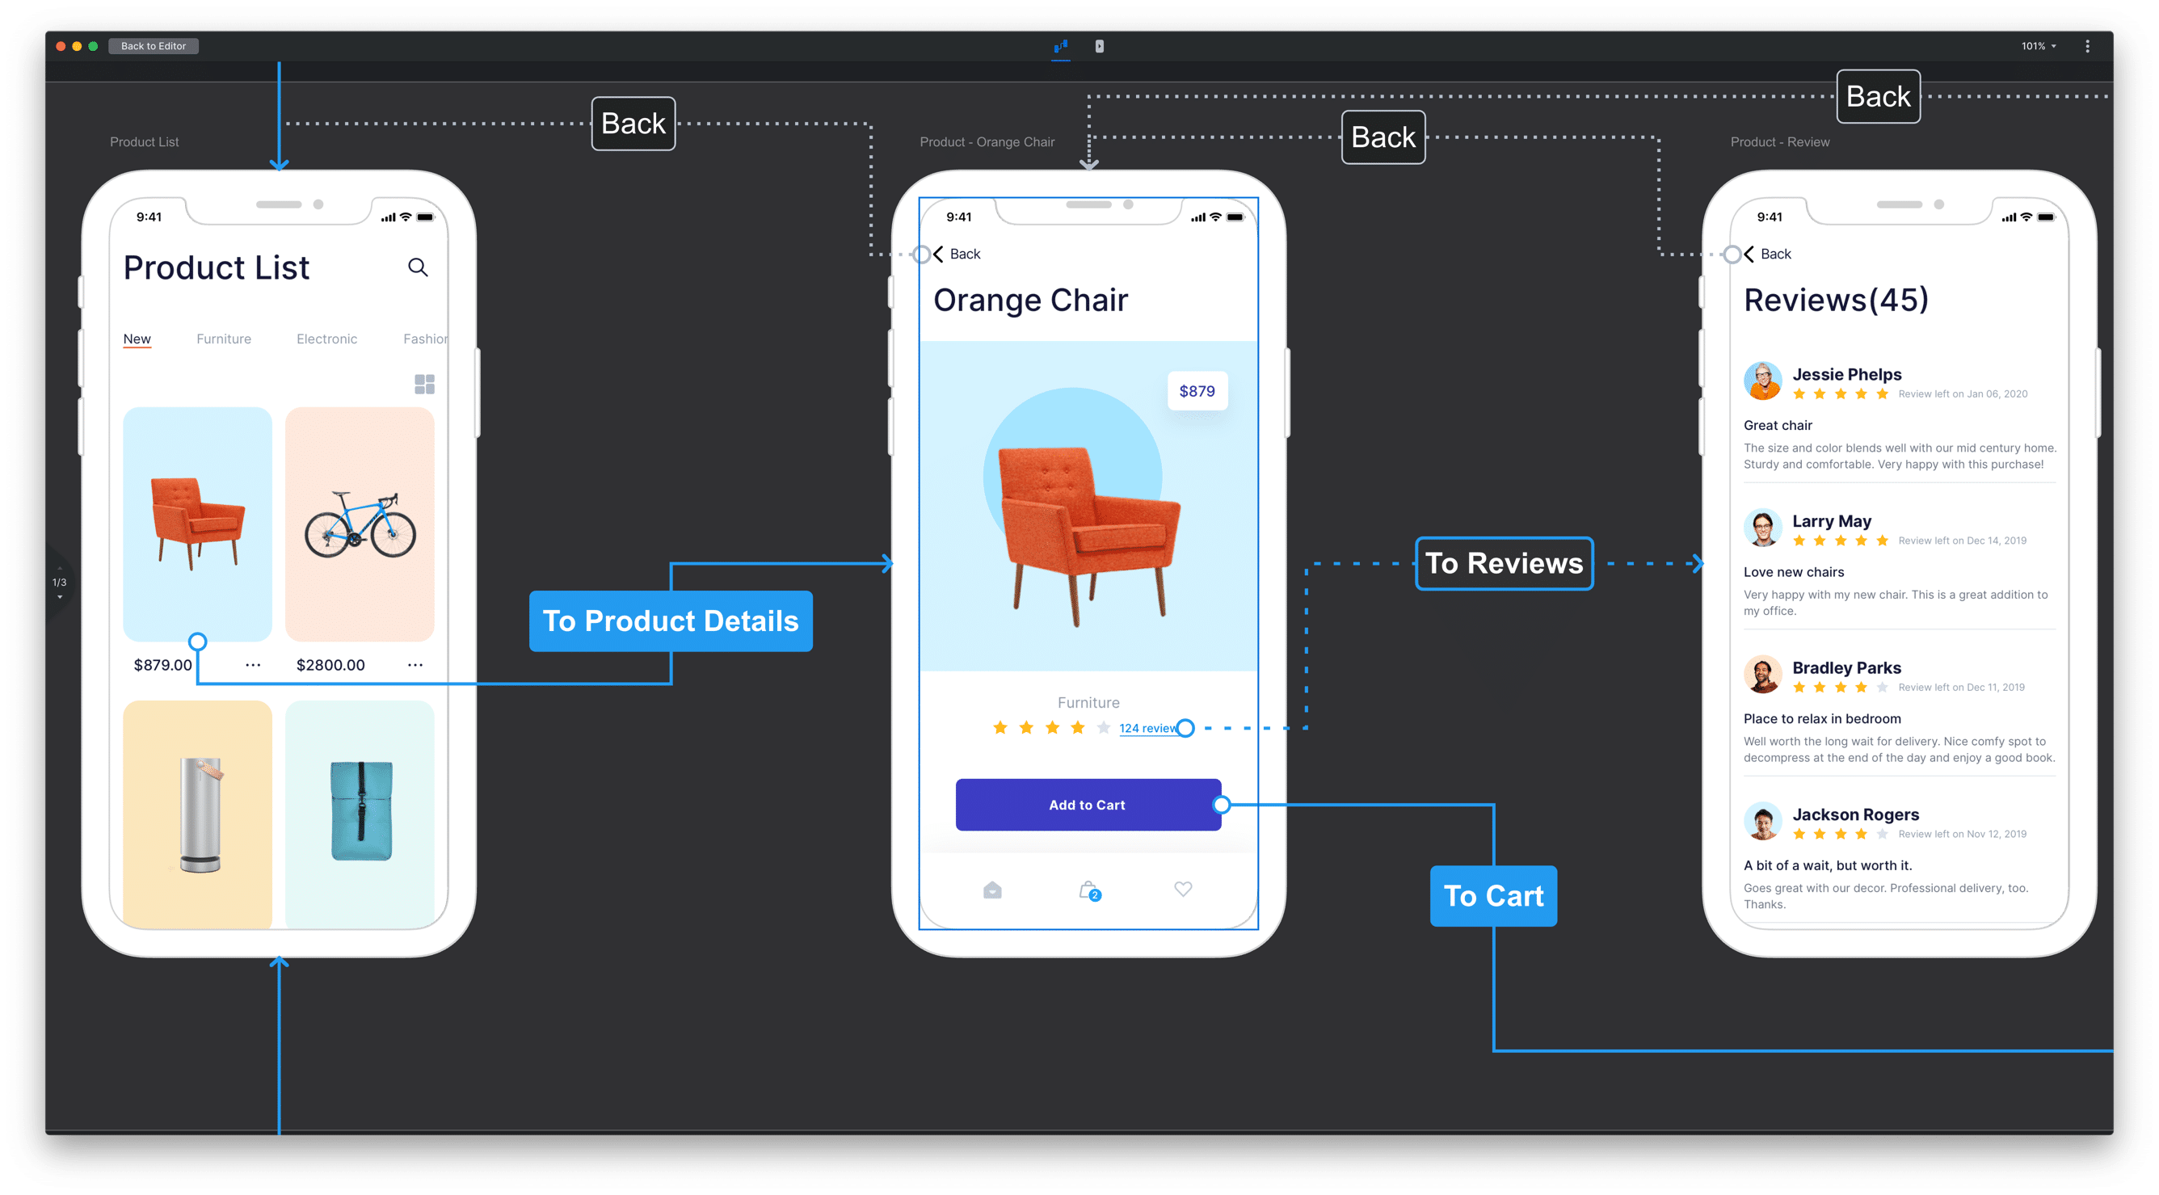The width and height of the screenshot is (2159, 1195).
Task: Select the Fashion category tab
Action: pos(425,339)
